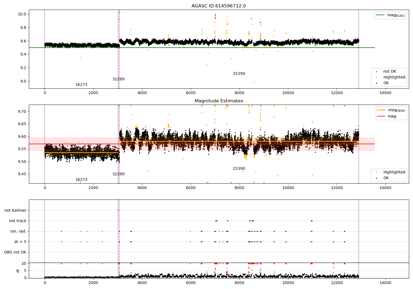Click the 'Magnitude Estimates' subplot title
413x289 pixels.
click(x=219, y=101)
